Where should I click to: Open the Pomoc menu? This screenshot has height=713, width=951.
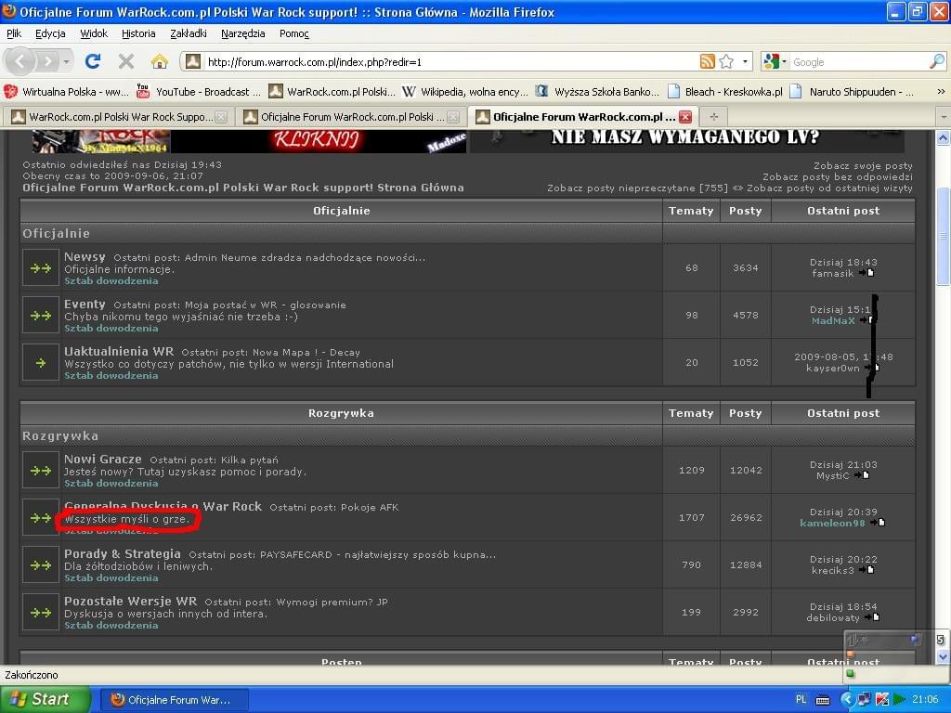pos(294,34)
